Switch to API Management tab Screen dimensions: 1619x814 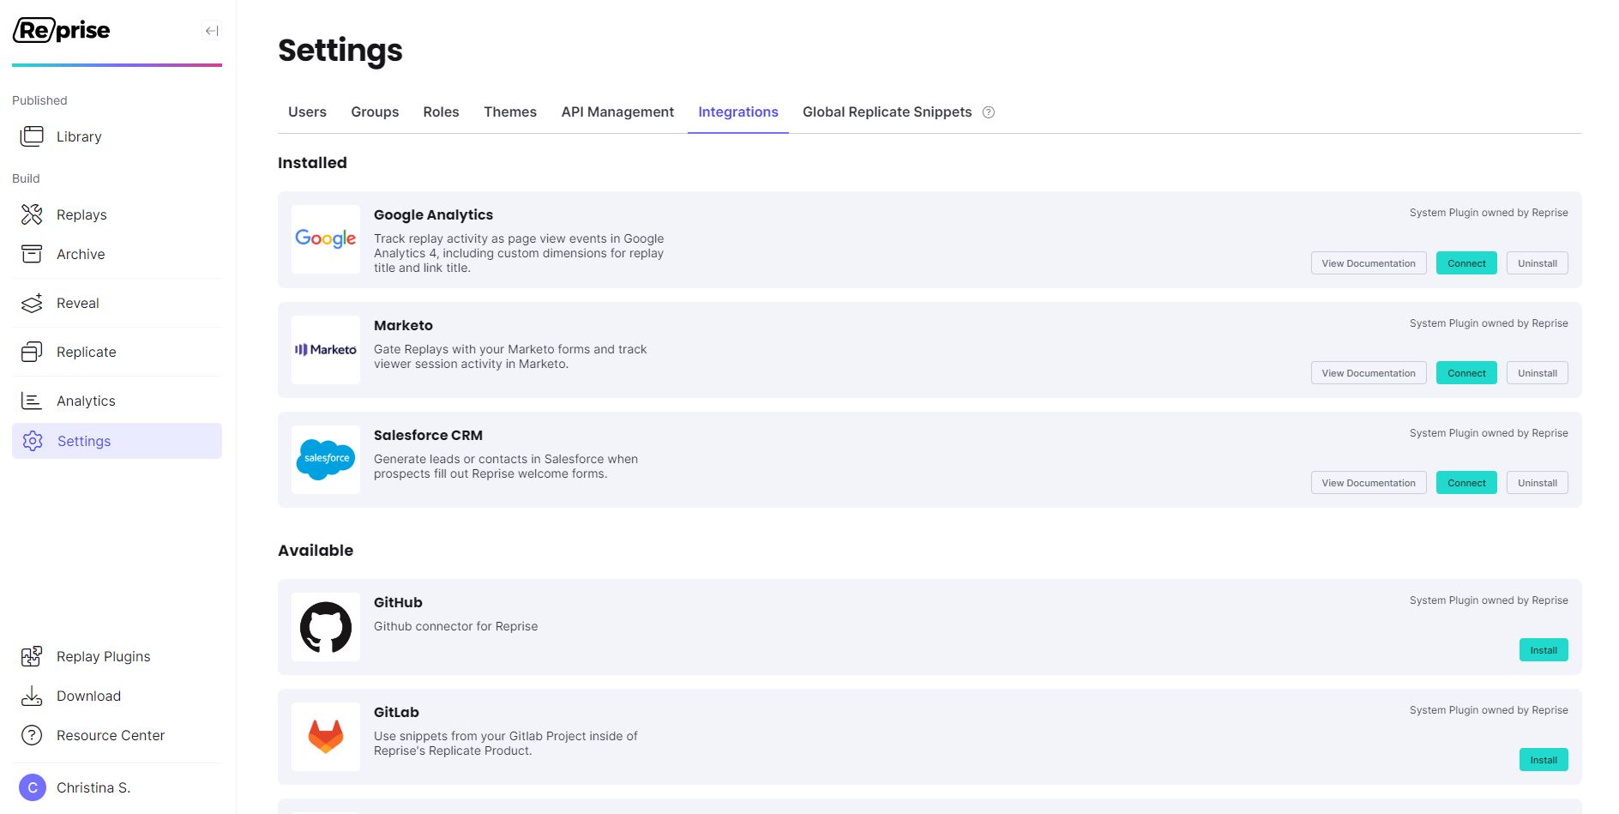tap(617, 112)
